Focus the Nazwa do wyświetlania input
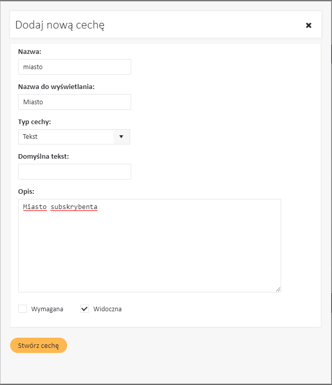The width and height of the screenshot is (332, 385). point(75,102)
